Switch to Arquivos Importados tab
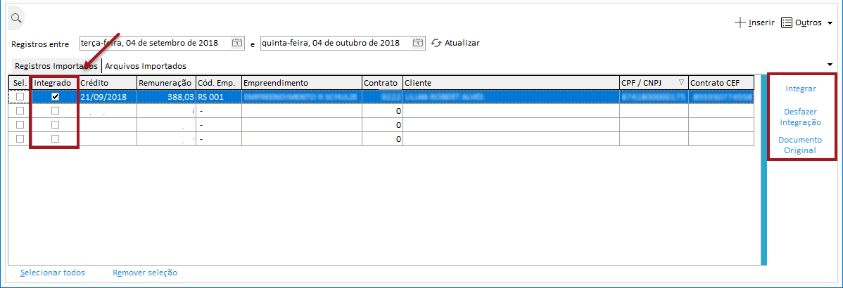 146,66
